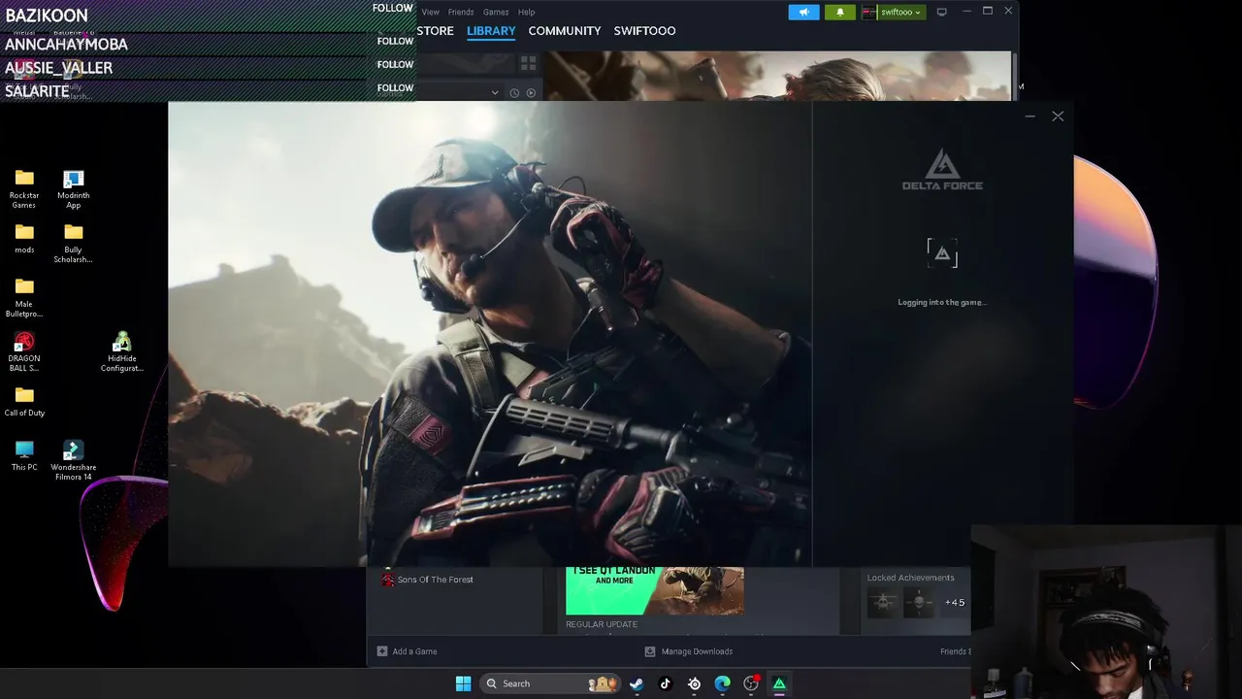1242x699 pixels.
Task: Switch library to grid view icon
Action: point(529,63)
